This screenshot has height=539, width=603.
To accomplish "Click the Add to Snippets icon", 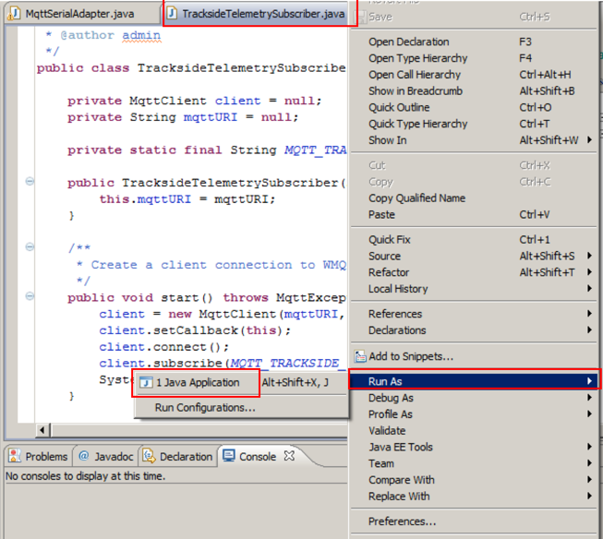I will click(x=360, y=357).
